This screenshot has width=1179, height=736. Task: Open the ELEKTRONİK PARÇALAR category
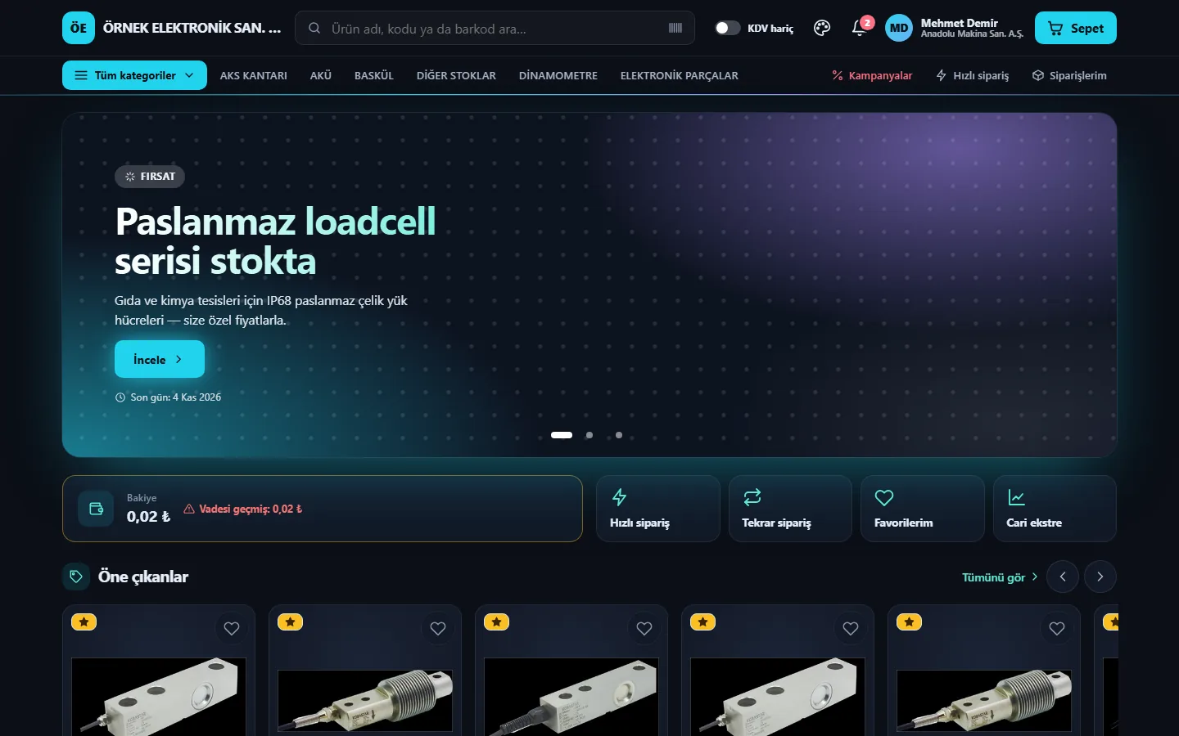(x=680, y=75)
